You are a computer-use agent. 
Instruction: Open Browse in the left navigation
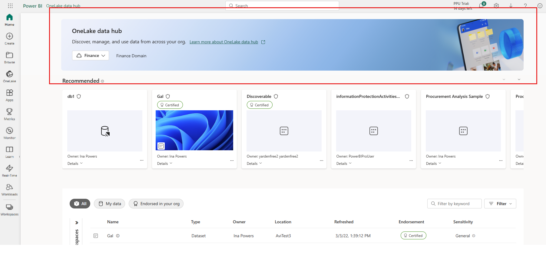tap(9, 58)
